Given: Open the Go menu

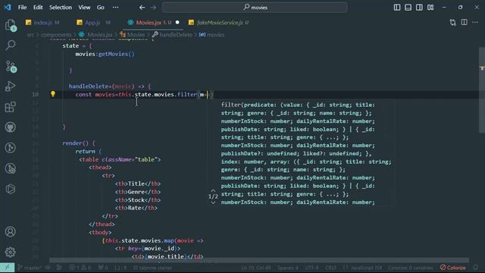Looking at the screenshot, I should 101,7.
